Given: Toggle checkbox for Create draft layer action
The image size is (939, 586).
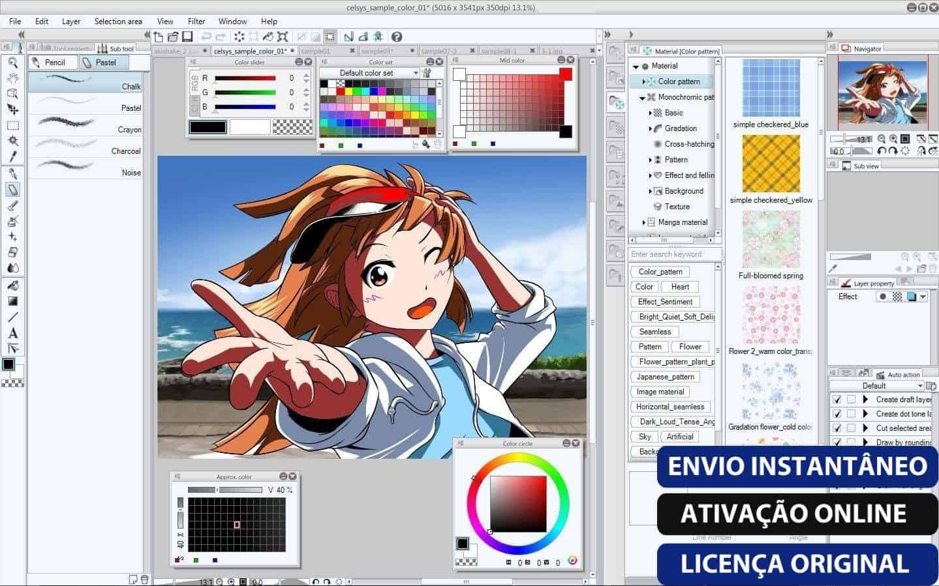Looking at the screenshot, I should (x=837, y=400).
